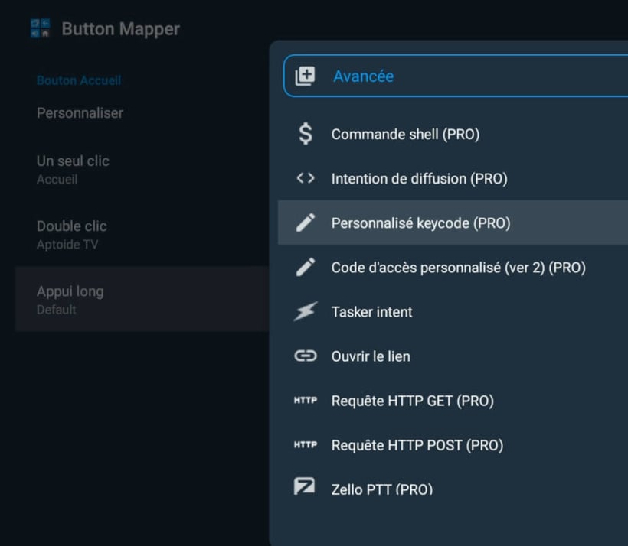The width and height of the screenshot is (628, 546).
Task: Select "Intention de diffusion (PRO)" entry
Action: click(x=419, y=177)
